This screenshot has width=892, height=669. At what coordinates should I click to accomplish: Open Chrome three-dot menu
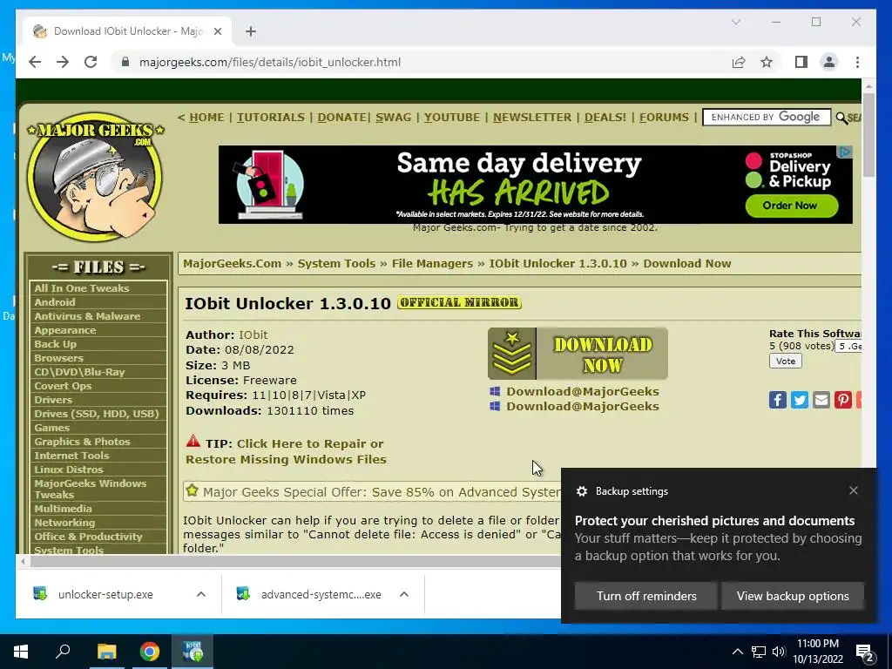[x=857, y=62]
